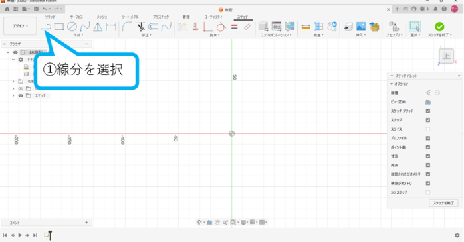
Task: Select the Rectangle sketch tool
Action: tap(59, 27)
